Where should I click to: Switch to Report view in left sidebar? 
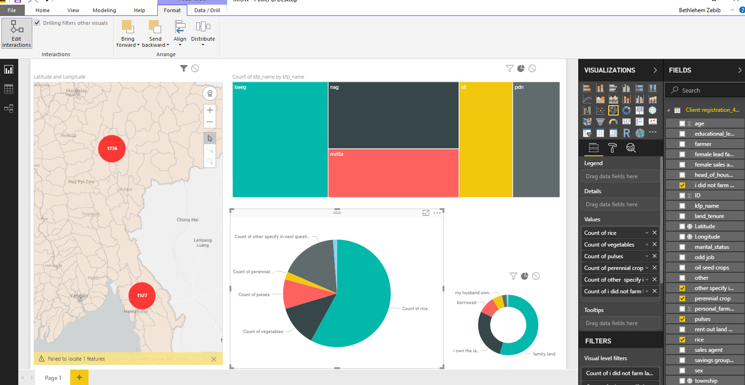click(9, 70)
